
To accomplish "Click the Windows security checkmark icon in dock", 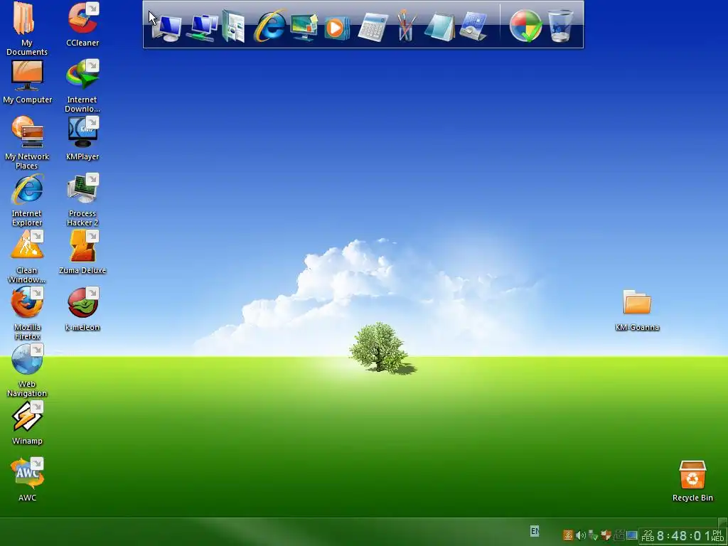I will click(525, 26).
